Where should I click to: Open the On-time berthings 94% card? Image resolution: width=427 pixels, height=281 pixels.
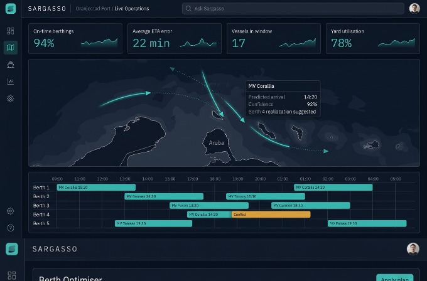point(75,38)
